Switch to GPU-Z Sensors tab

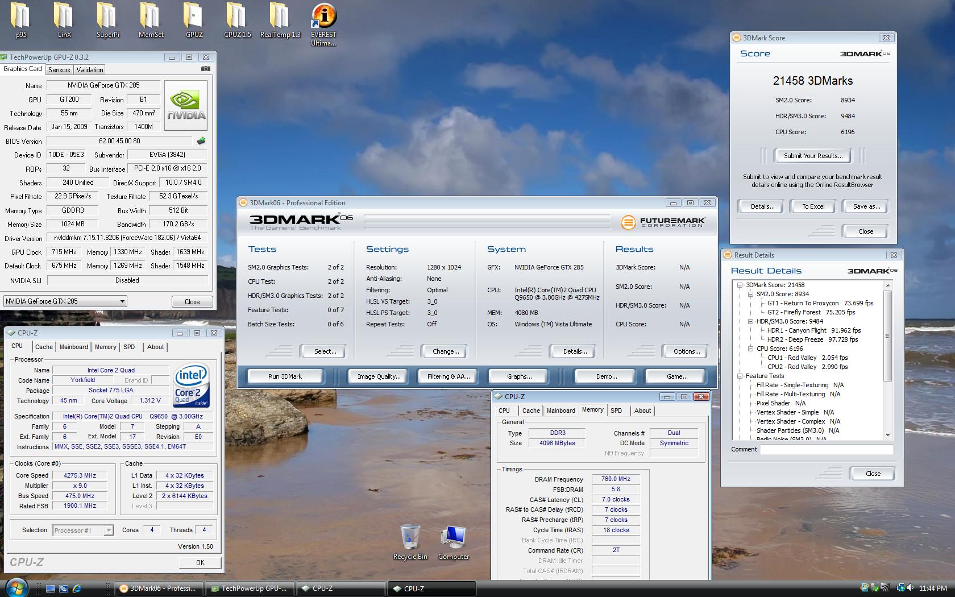tap(59, 69)
